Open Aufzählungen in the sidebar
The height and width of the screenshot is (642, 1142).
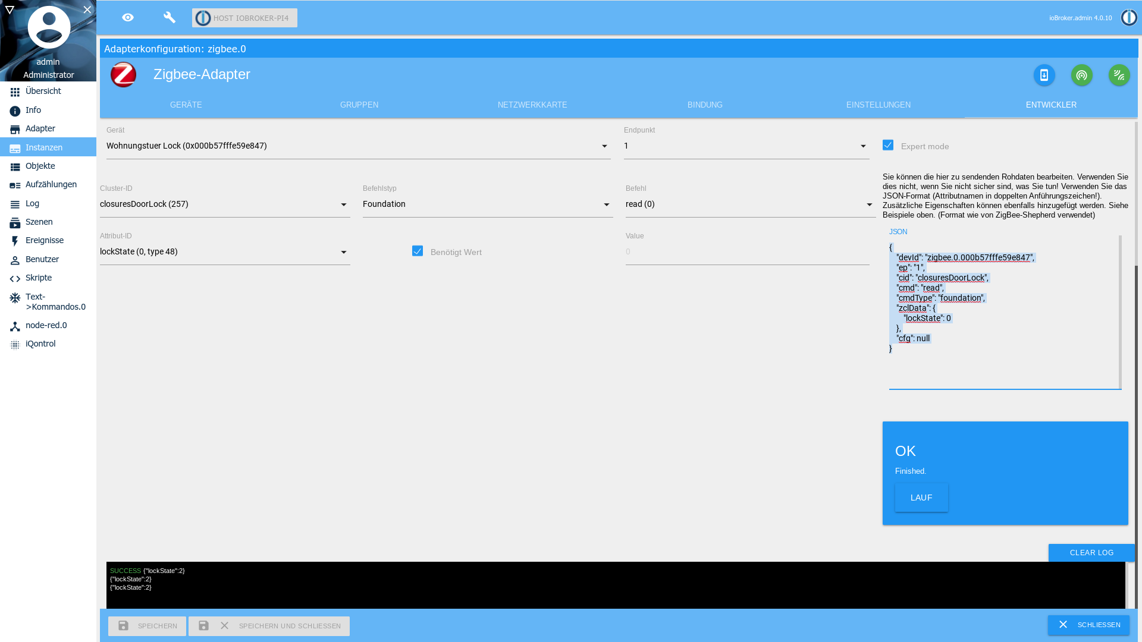[48, 185]
